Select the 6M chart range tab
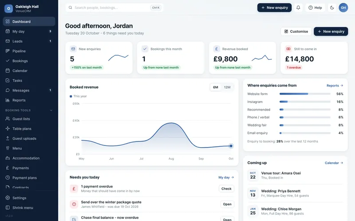This screenshot has width=355, height=221. [x=216, y=87]
